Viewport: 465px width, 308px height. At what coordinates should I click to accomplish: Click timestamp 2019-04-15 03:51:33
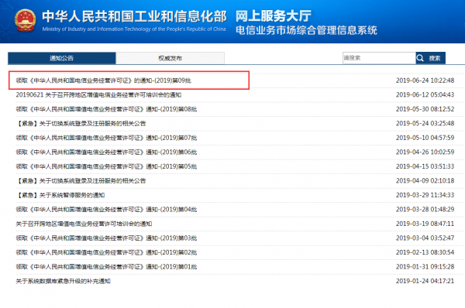point(425,166)
